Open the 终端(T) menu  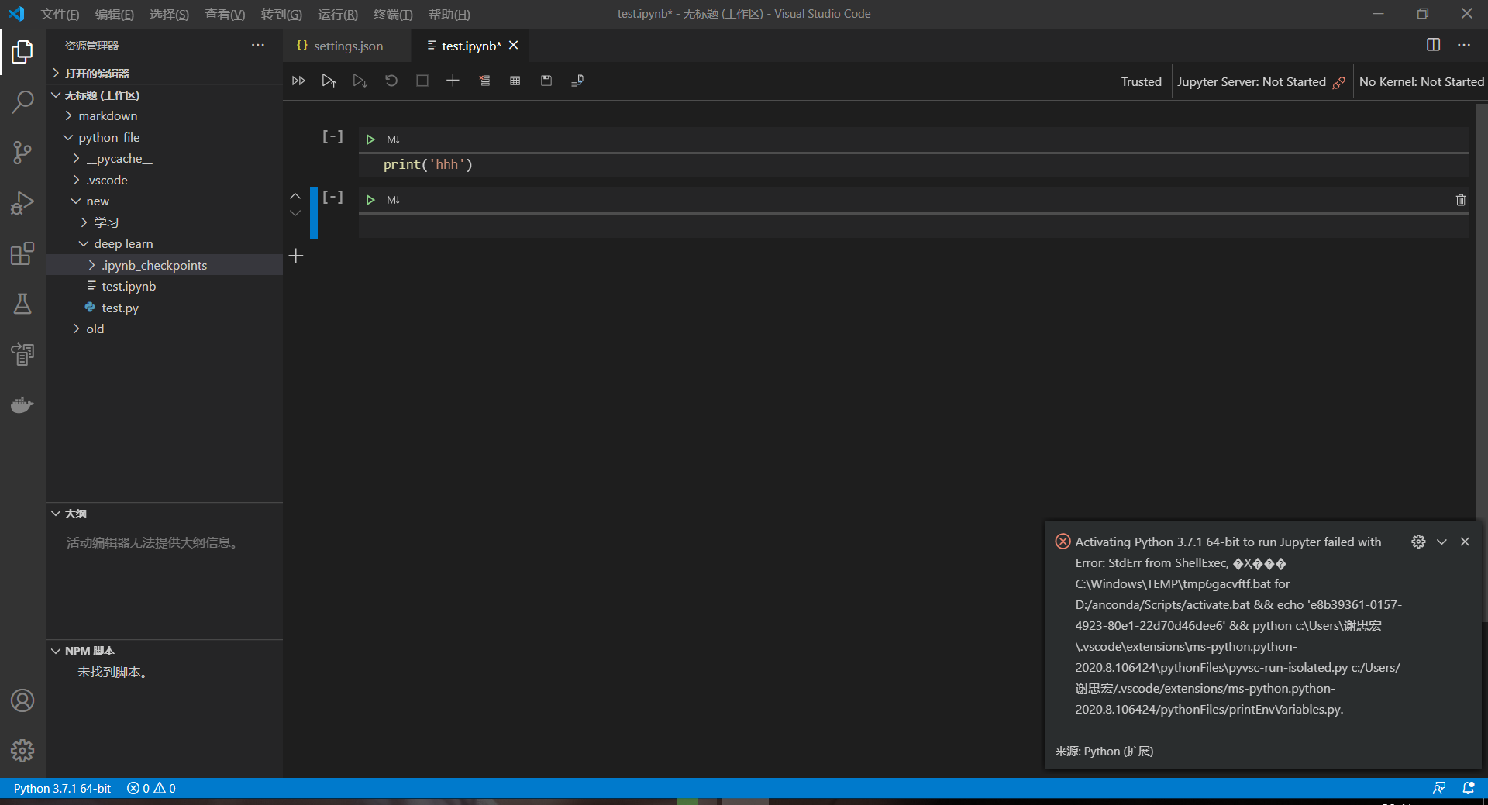(393, 14)
